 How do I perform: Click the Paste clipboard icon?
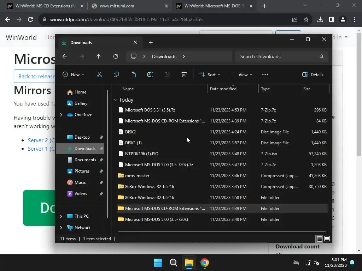pyautogui.click(x=133, y=75)
